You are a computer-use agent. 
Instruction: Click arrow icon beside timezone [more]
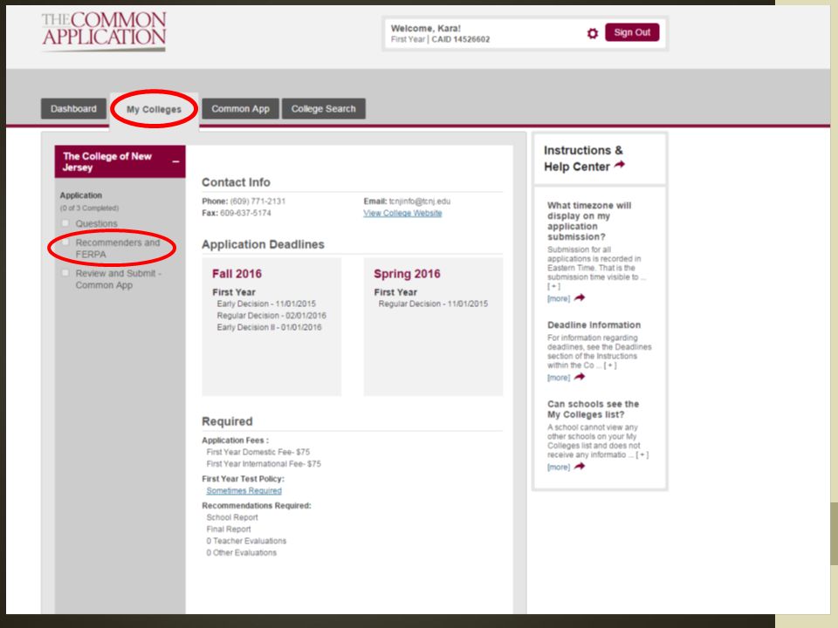coord(580,298)
